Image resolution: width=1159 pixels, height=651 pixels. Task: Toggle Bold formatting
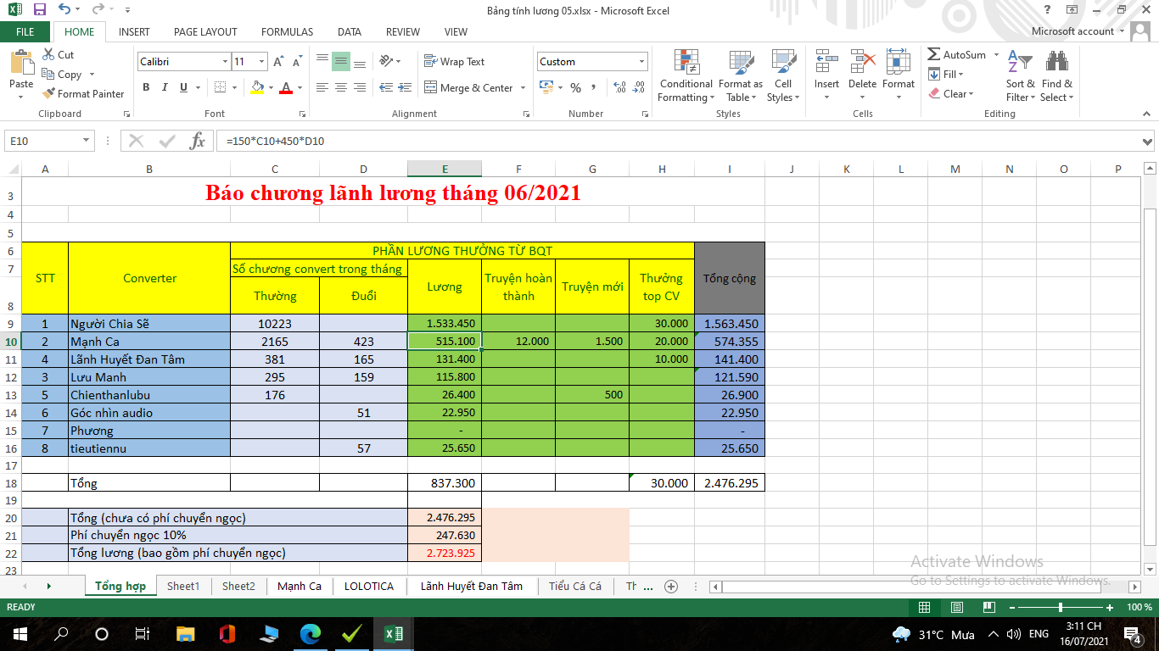coord(146,87)
